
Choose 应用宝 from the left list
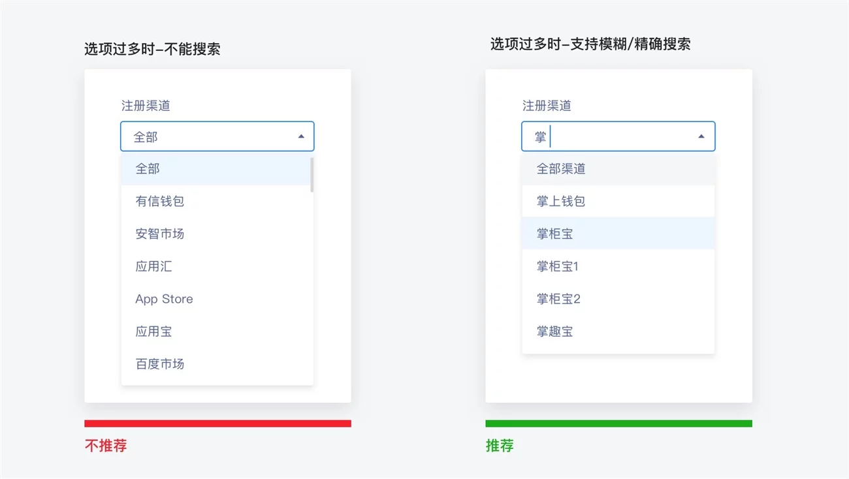coord(153,332)
